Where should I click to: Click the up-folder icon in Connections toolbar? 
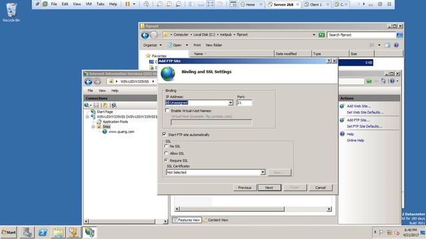click(x=105, y=105)
